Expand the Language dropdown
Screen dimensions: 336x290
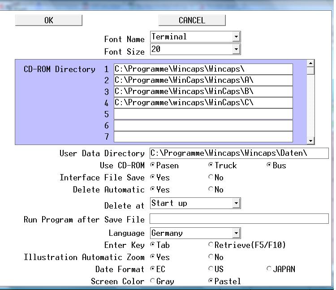coord(236,233)
